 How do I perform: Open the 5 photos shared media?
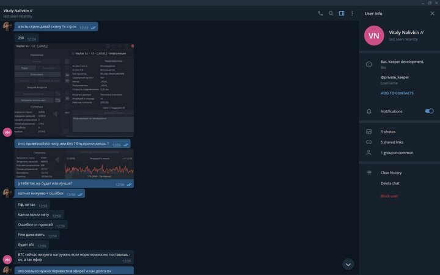[x=388, y=131]
